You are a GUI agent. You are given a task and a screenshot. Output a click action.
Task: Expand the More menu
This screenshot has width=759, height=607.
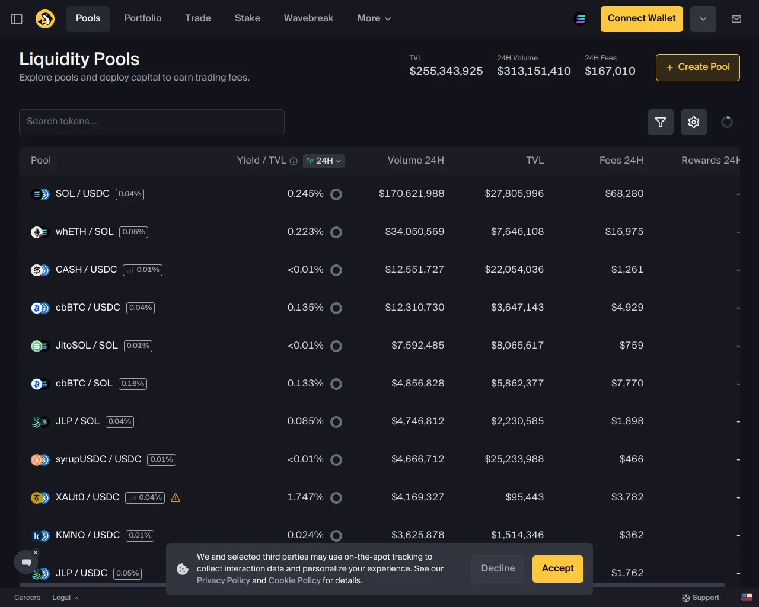tap(374, 19)
